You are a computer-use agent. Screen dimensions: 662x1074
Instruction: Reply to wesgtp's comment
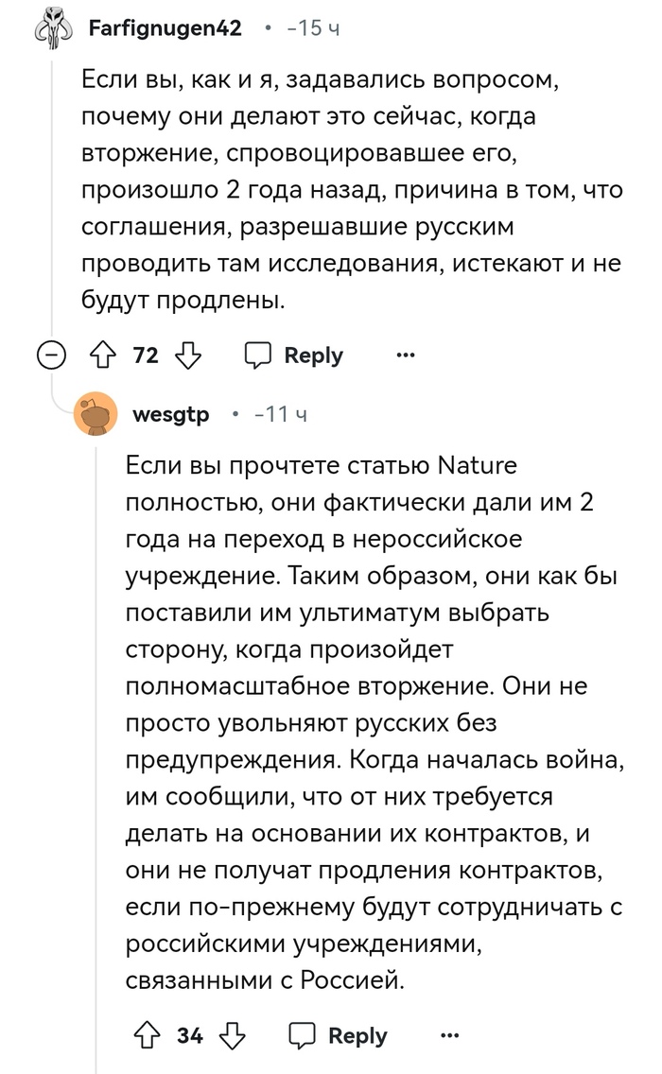click(339, 1036)
